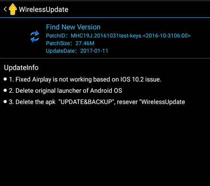Click the orange up-arrow WirelessUpdate app icon

13,9
